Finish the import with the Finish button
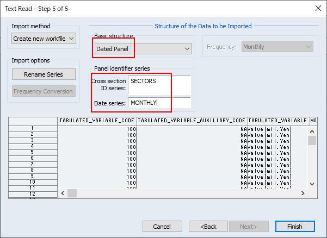Screen dimensions: 327x238 coord(295,226)
